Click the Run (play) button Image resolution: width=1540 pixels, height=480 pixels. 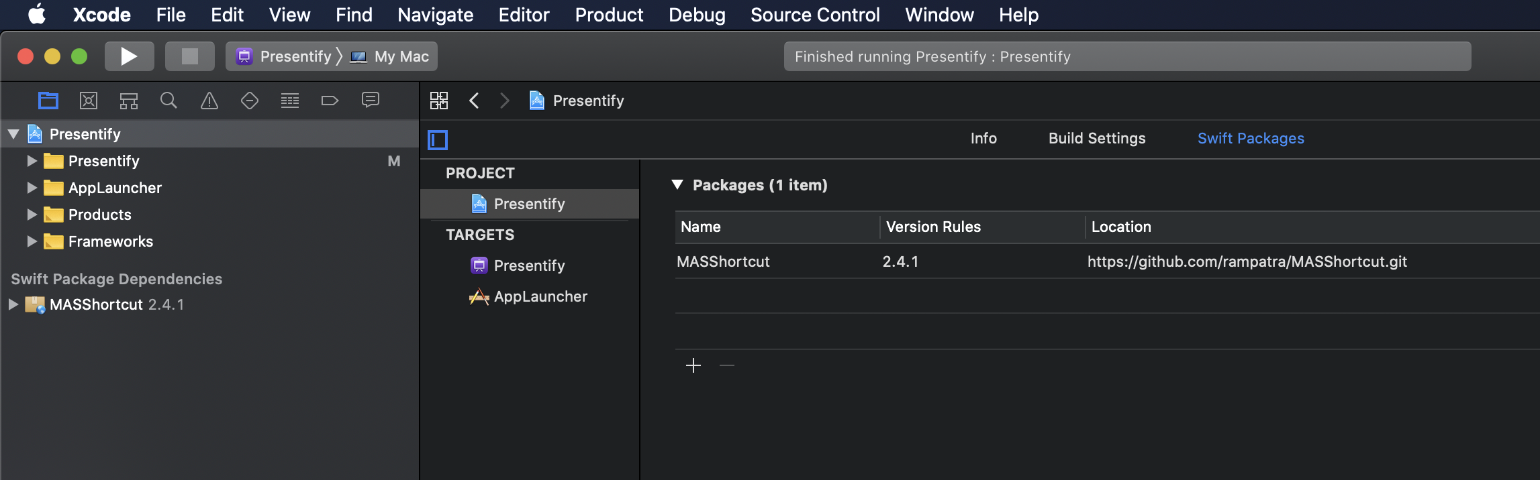click(129, 56)
